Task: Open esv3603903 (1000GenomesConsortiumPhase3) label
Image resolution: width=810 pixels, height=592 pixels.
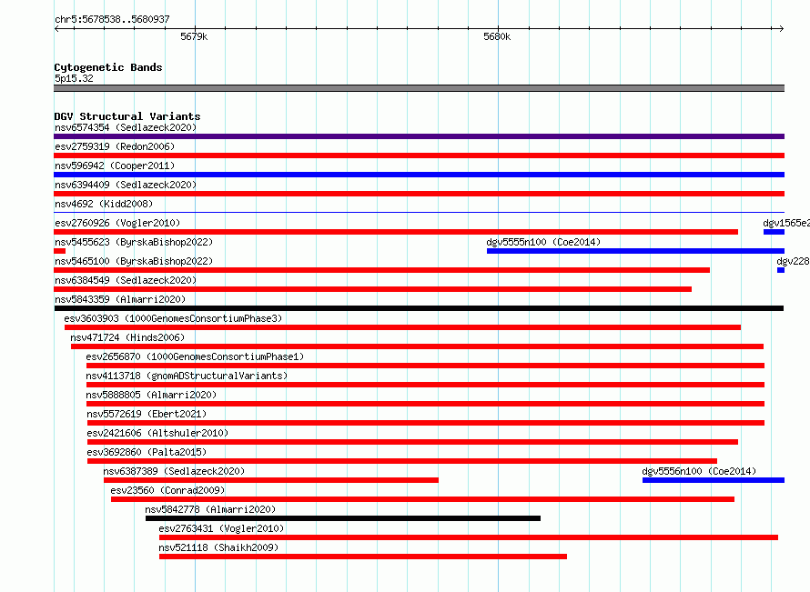Action: 173,318
